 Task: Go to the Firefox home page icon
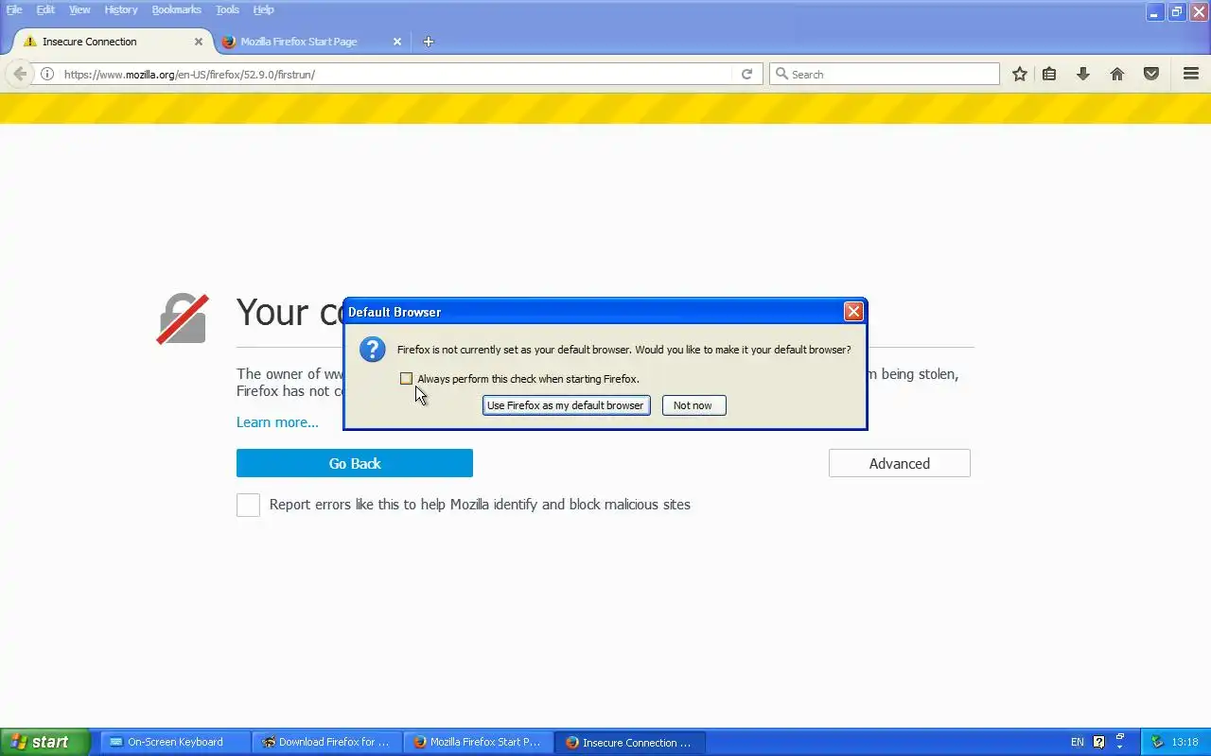[x=1117, y=74]
